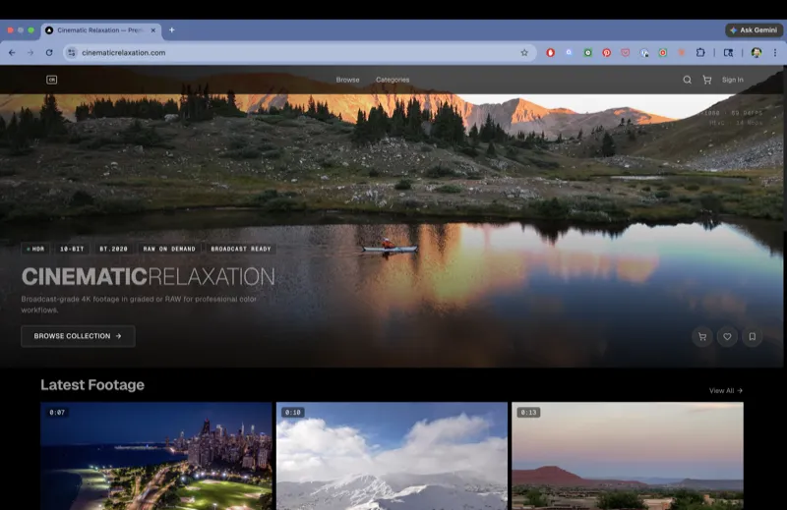Screen dimensions: 787x510
Task: Click the RAW ON DEMAND tag badge
Action: click(169, 249)
